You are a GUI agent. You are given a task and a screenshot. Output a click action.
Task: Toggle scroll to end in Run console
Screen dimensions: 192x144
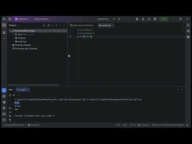click(10, 112)
